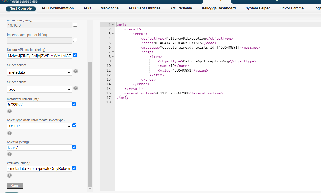Click the form panel scrollbar thumb
321x193 pixels.
90,124
